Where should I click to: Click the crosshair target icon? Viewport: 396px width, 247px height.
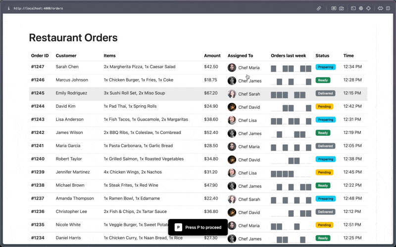point(369,8)
